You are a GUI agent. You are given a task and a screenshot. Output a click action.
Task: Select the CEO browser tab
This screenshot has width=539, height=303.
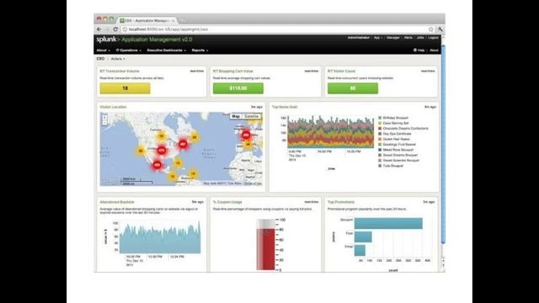148,20
